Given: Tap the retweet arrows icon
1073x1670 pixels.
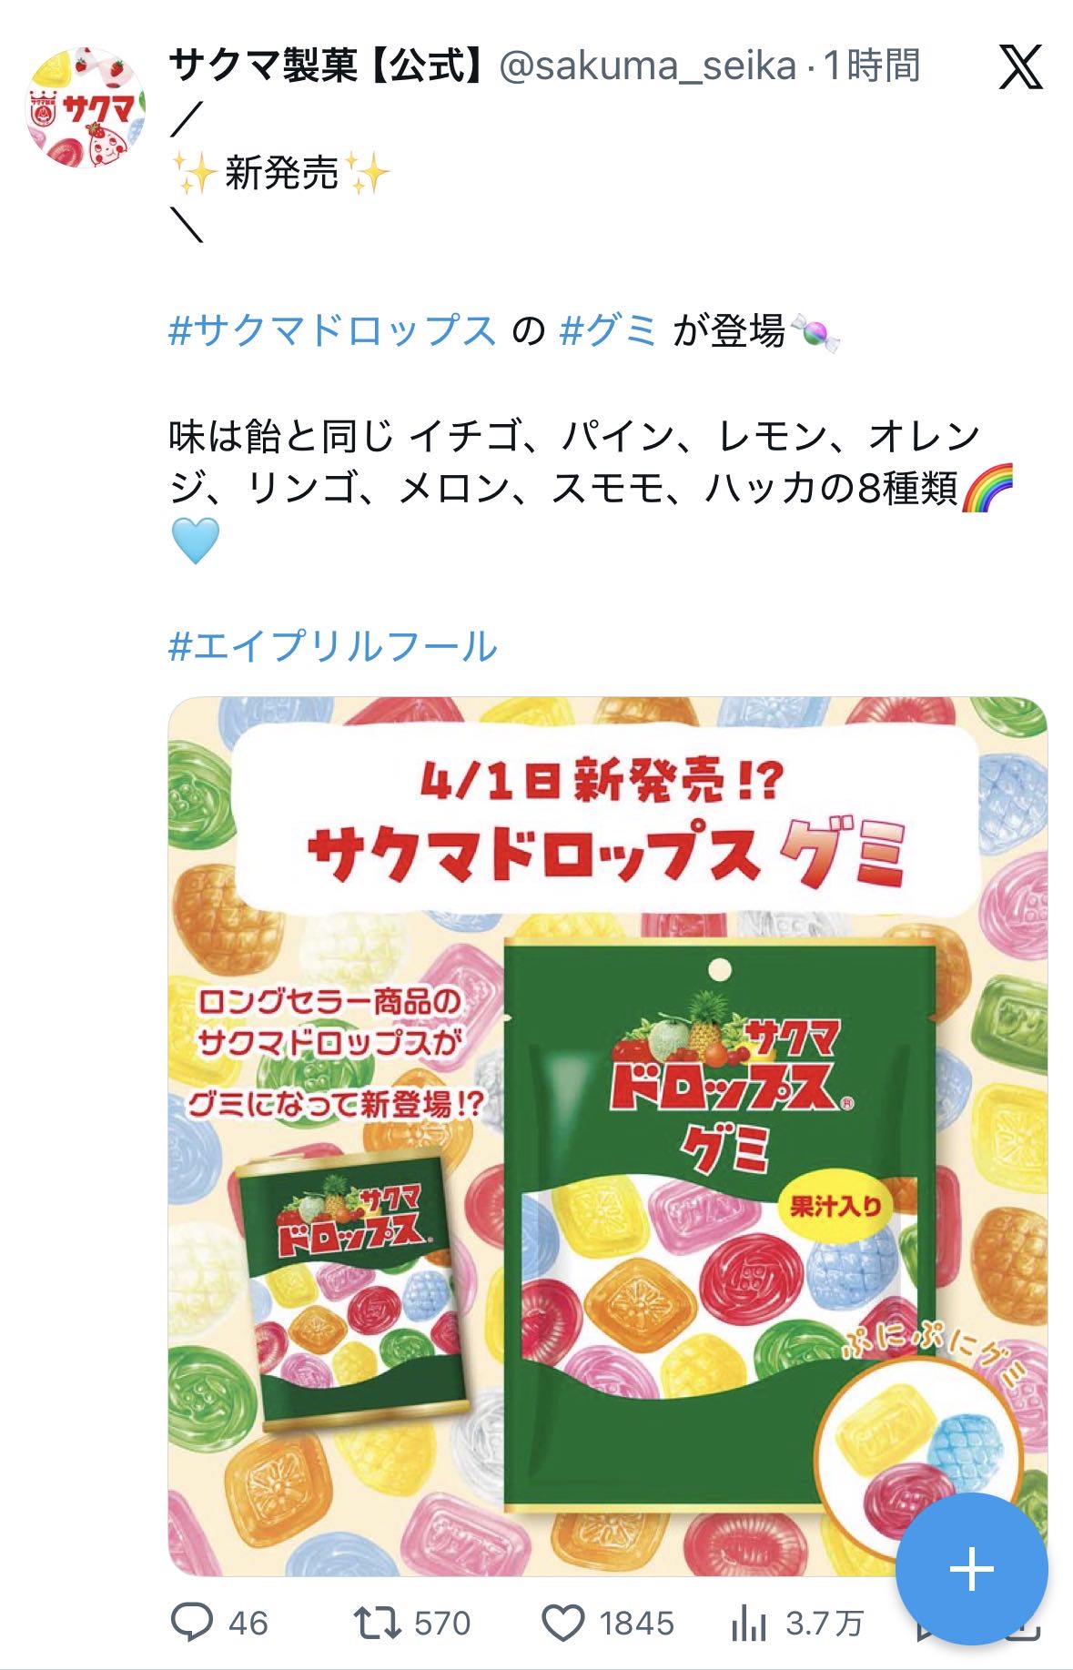Looking at the screenshot, I should 377,1623.
